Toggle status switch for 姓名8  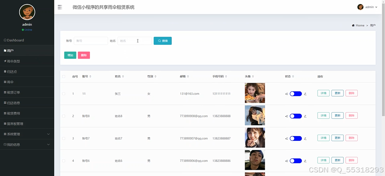(x=296, y=116)
